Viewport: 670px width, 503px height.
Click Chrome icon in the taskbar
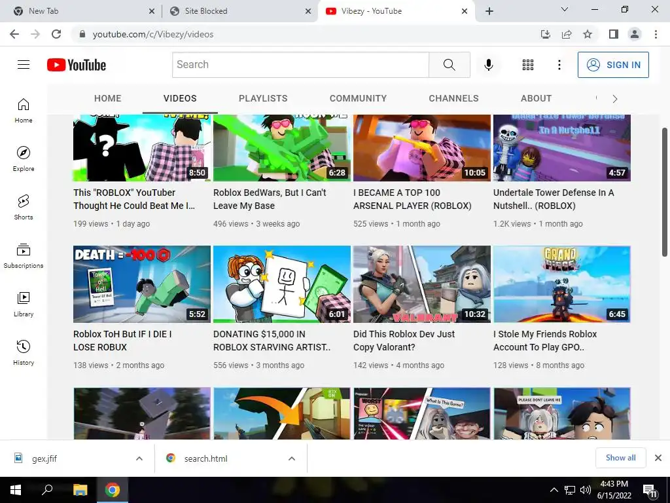[x=113, y=490]
